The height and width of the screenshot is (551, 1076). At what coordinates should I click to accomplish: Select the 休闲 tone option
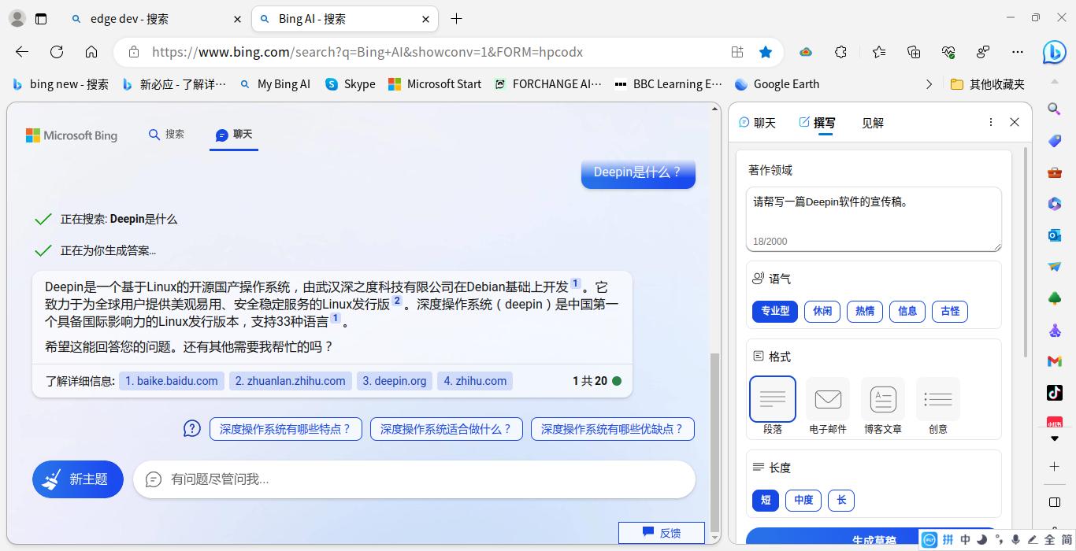coord(822,311)
